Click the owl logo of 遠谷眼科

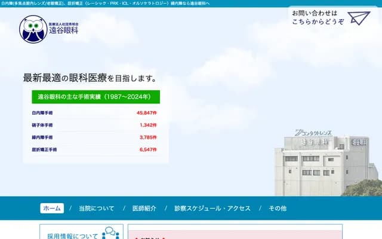33,29
